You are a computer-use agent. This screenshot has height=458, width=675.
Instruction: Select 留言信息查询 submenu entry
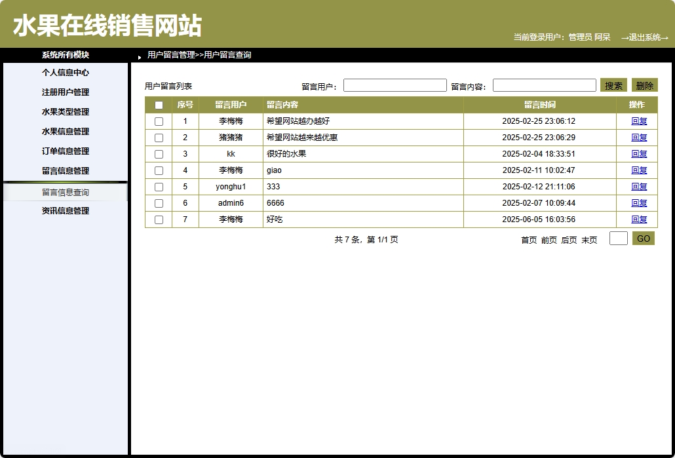coord(65,191)
